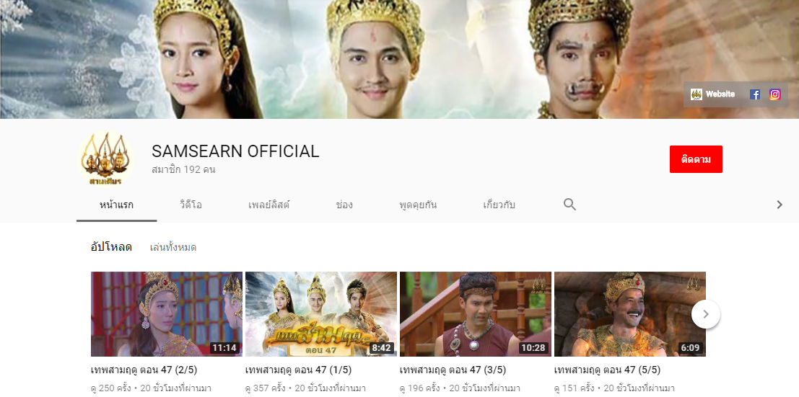The image size is (799, 397).
Task: Play the ตอน 47 (1/5) video thumbnail
Action: 320,314
